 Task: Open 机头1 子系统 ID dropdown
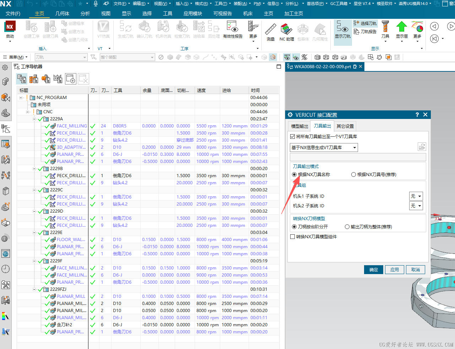coord(416,196)
